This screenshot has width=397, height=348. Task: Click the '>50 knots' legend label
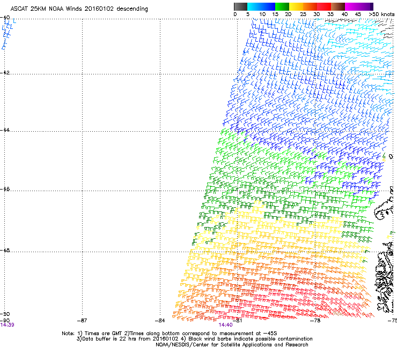381,14
